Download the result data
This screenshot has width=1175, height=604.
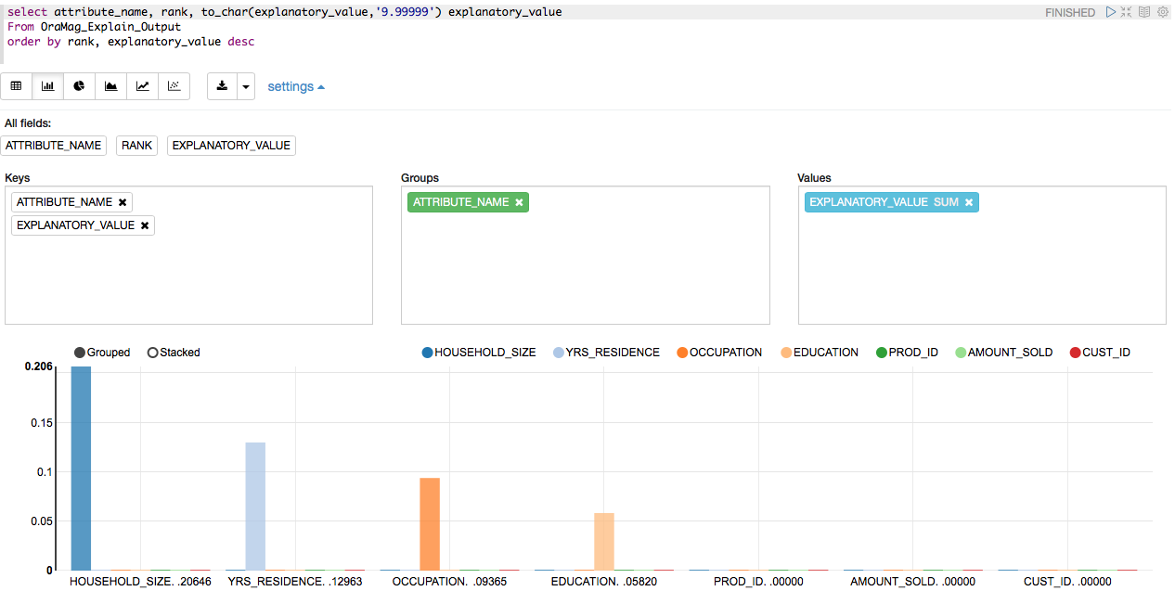coord(222,86)
